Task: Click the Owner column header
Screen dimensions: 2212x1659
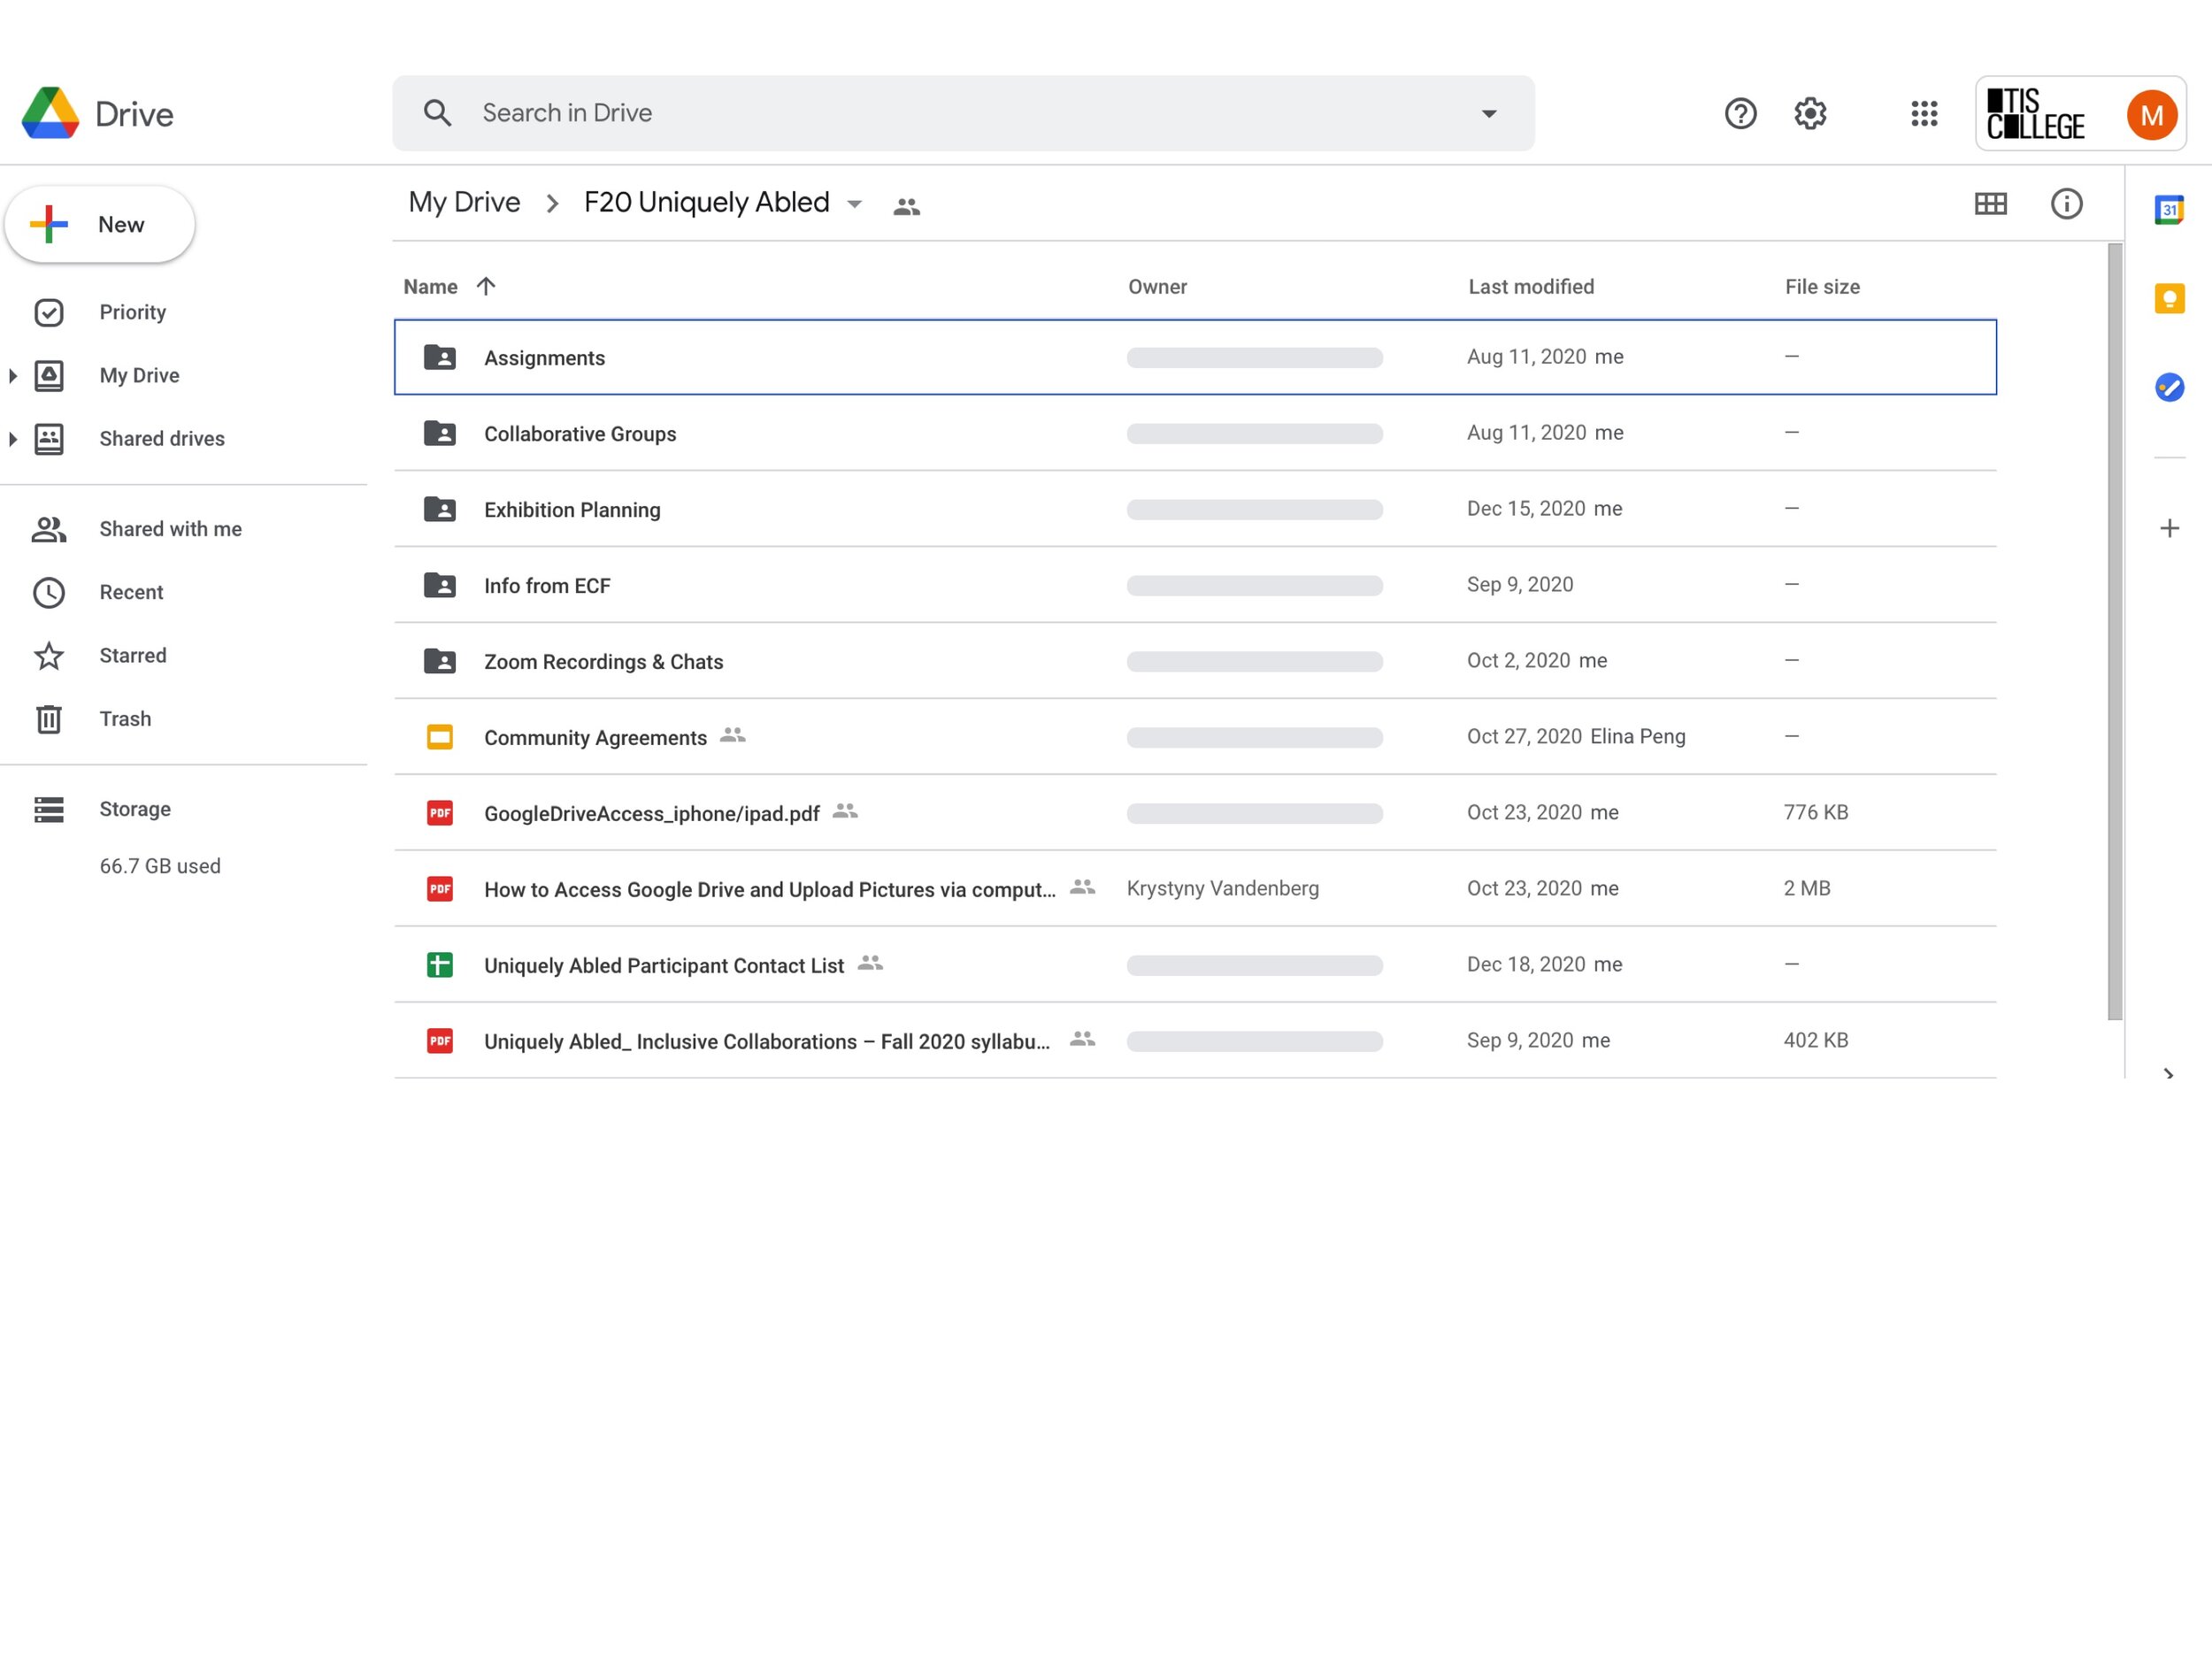Action: pos(1157,286)
